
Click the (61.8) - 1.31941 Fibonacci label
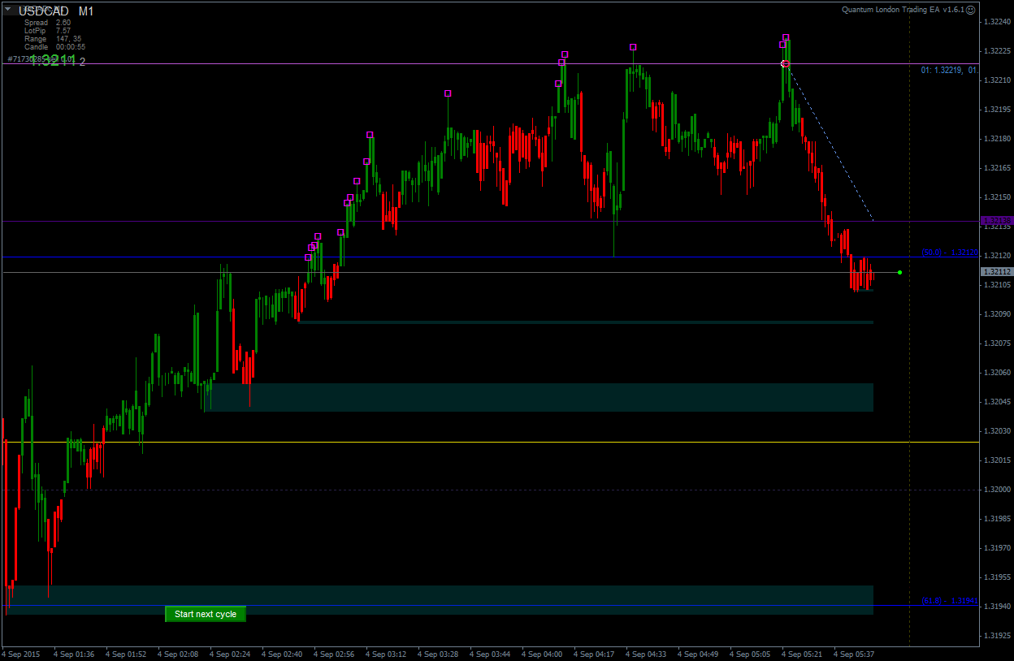tap(950, 601)
